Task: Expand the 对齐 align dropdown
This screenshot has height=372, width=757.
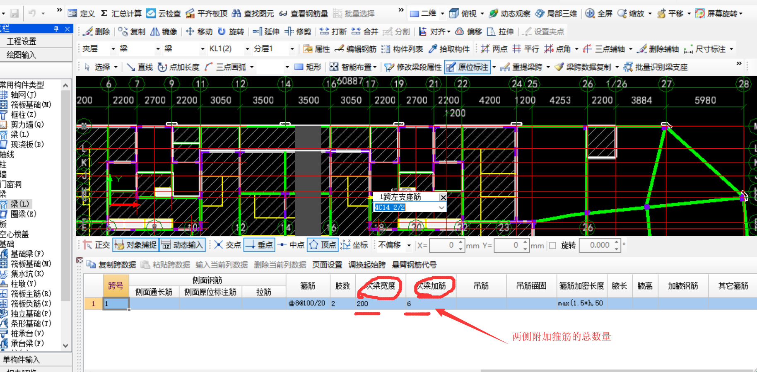Action: pyautogui.click(x=448, y=31)
